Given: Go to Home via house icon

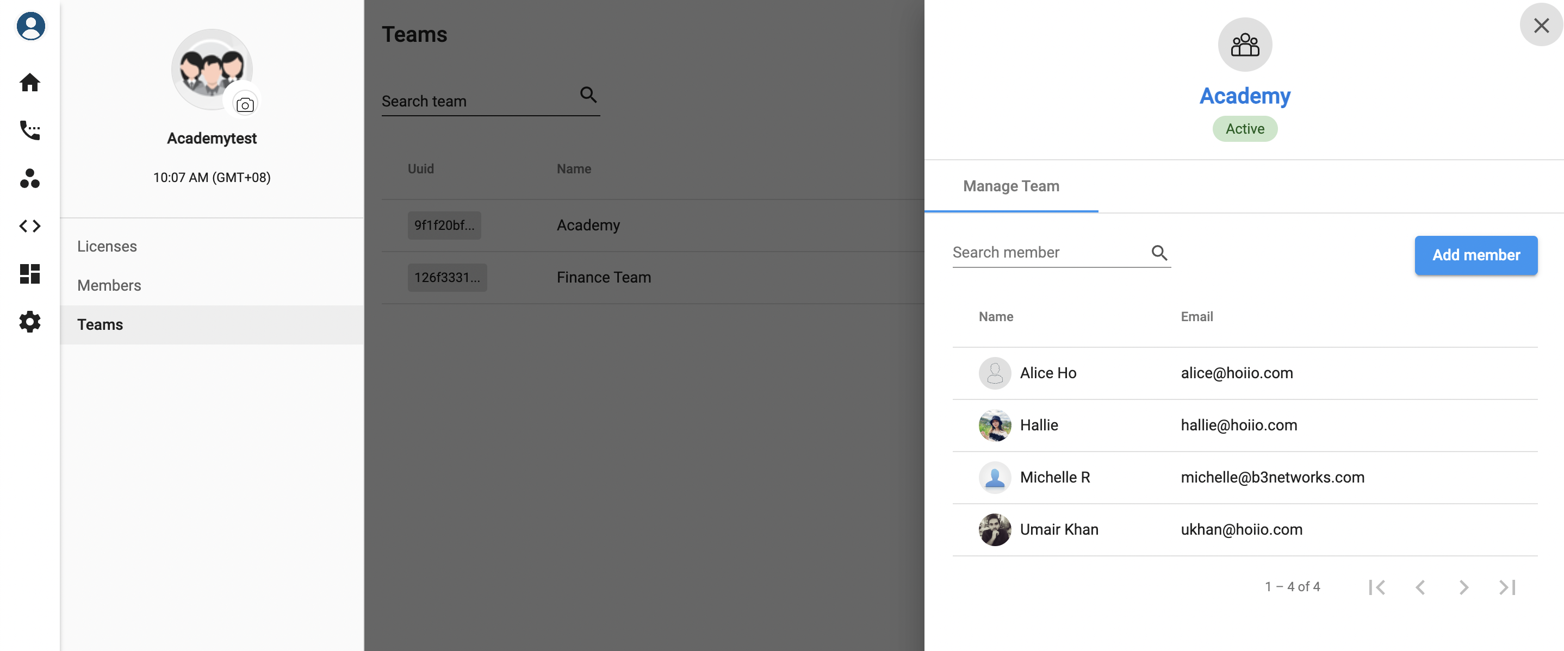Looking at the screenshot, I should [x=30, y=82].
